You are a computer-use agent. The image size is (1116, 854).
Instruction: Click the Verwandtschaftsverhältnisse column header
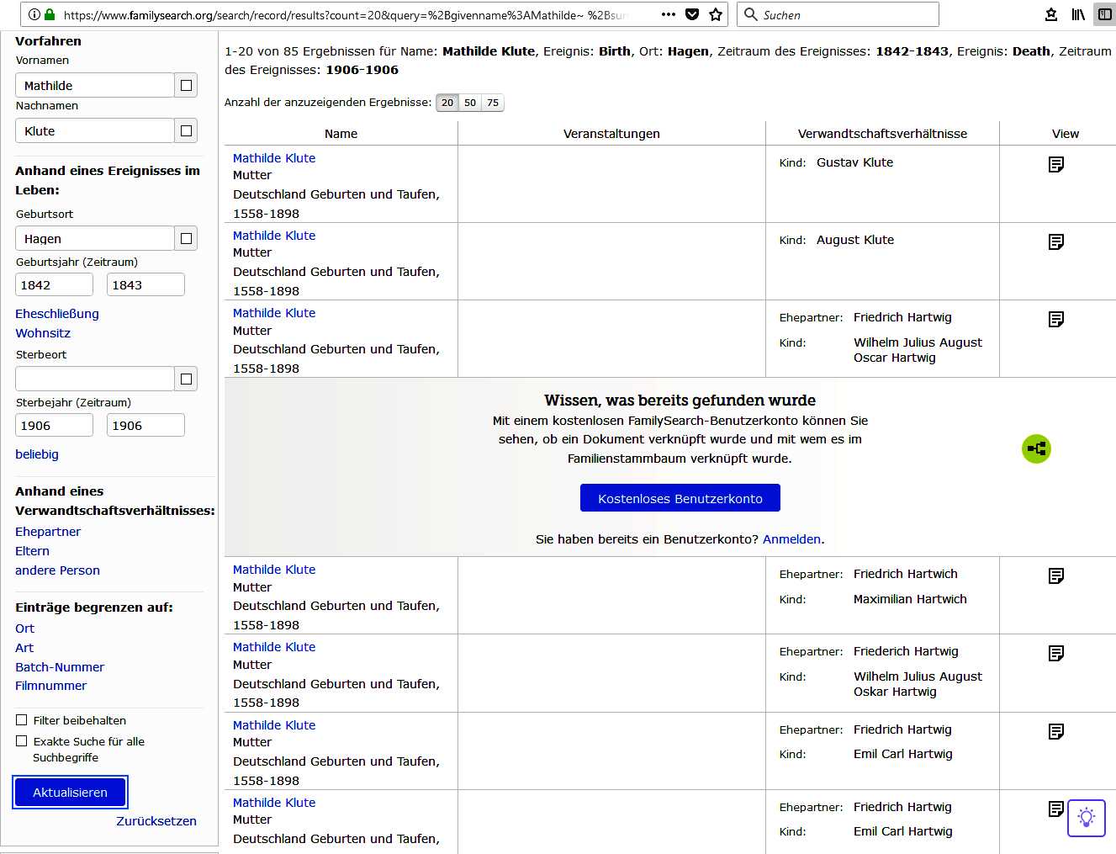tap(882, 134)
